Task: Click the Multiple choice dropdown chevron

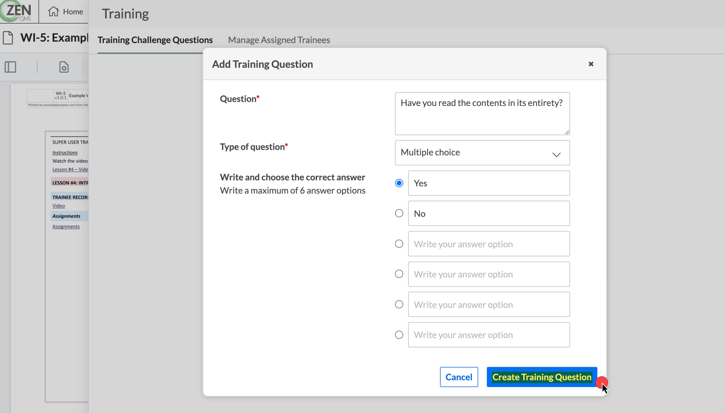Action: 556,155
